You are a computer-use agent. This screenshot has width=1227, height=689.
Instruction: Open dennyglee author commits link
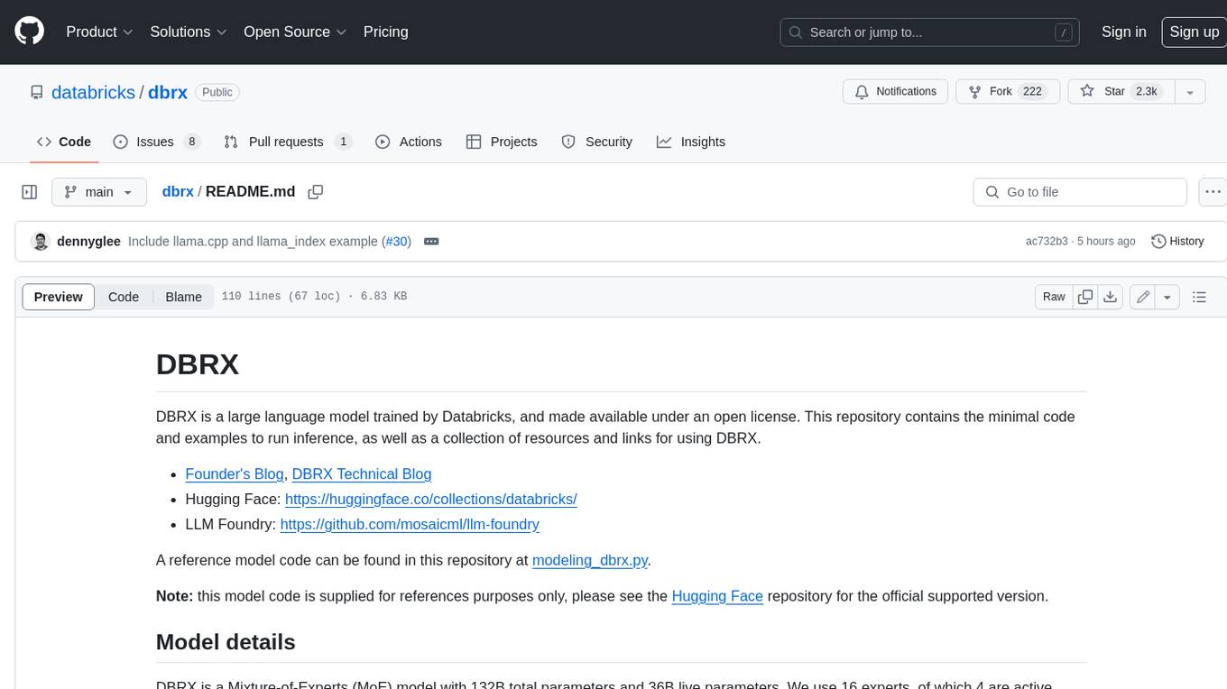click(88, 241)
